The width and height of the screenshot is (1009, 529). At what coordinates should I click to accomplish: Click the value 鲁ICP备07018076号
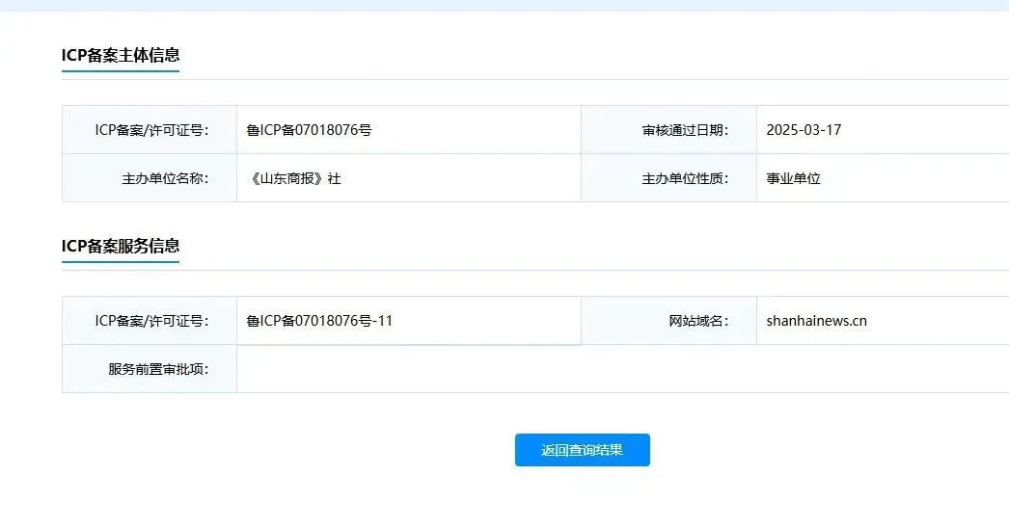[309, 130]
